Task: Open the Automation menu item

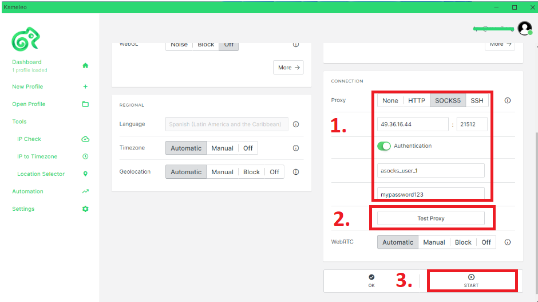Action: pos(27,191)
